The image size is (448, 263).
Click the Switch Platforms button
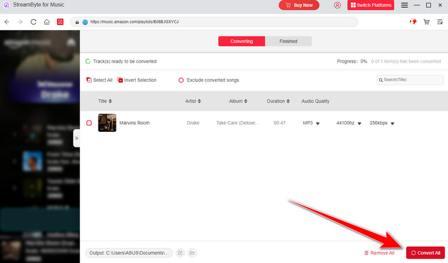click(x=371, y=5)
